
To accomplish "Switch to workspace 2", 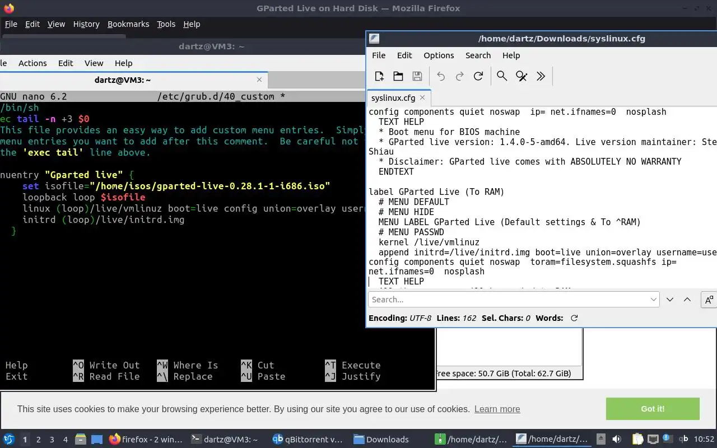I will point(38,440).
